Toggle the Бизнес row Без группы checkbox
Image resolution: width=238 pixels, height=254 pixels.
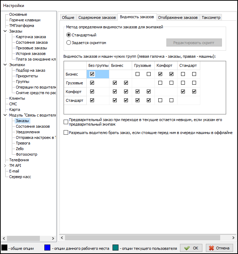tap(92, 74)
